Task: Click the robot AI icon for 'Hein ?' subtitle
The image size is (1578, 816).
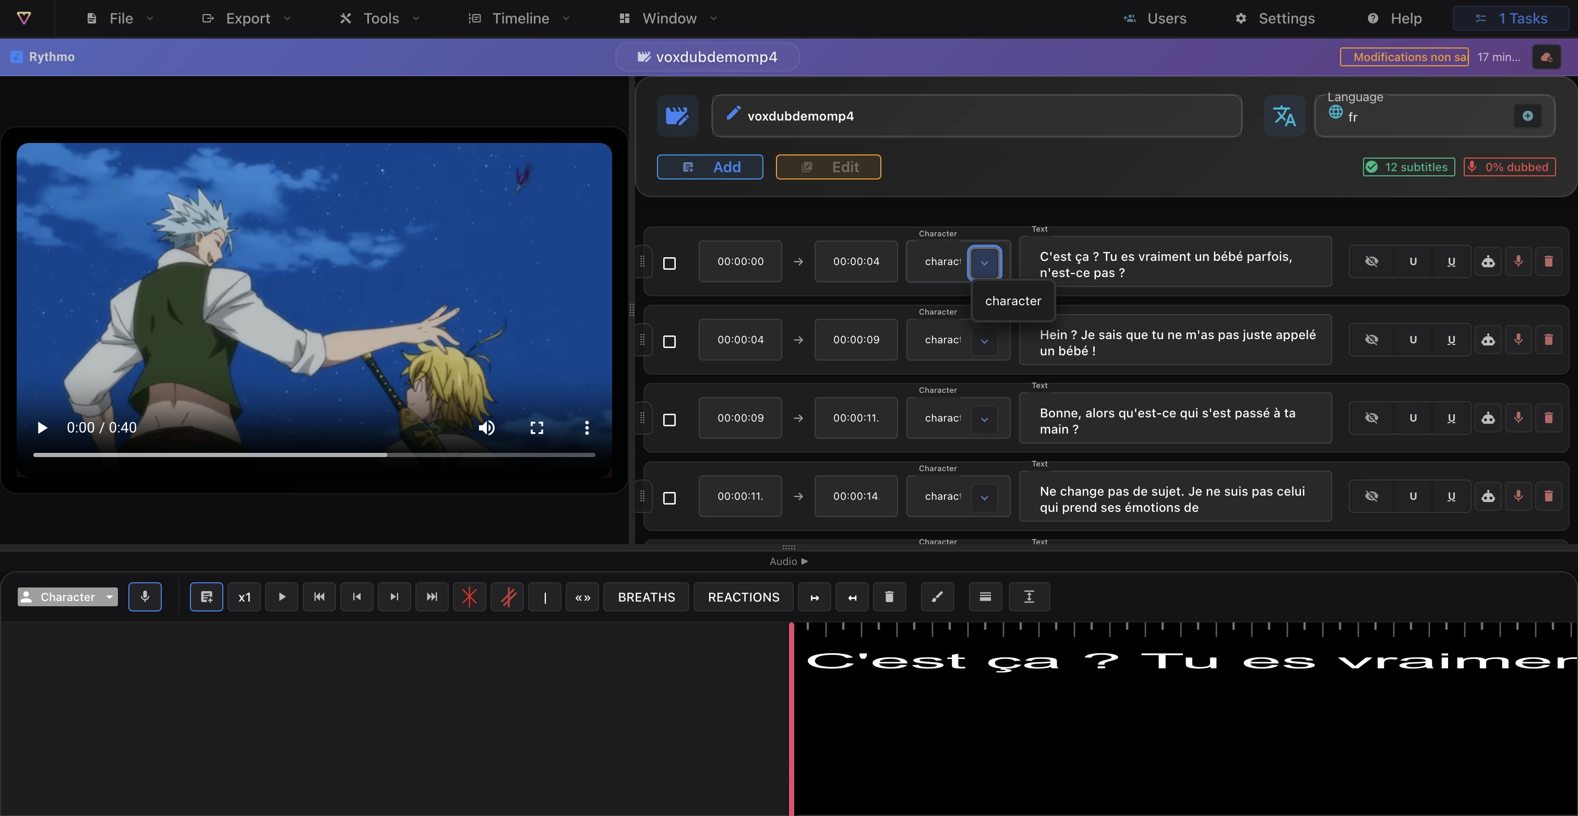Action: coord(1488,340)
